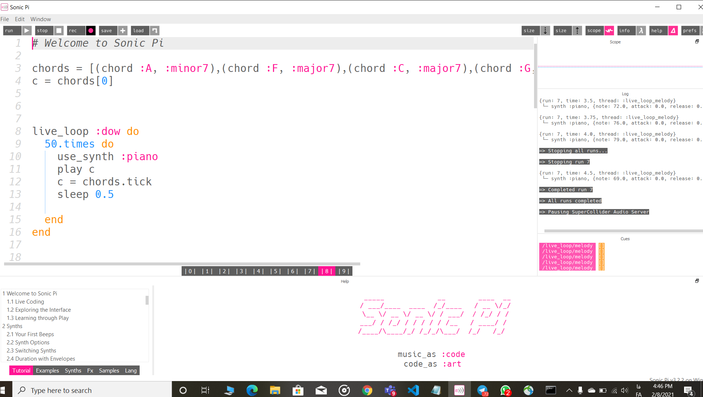The width and height of the screenshot is (703, 397).
Task: Switch to buffer 4
Action: [x=258, y=271]
